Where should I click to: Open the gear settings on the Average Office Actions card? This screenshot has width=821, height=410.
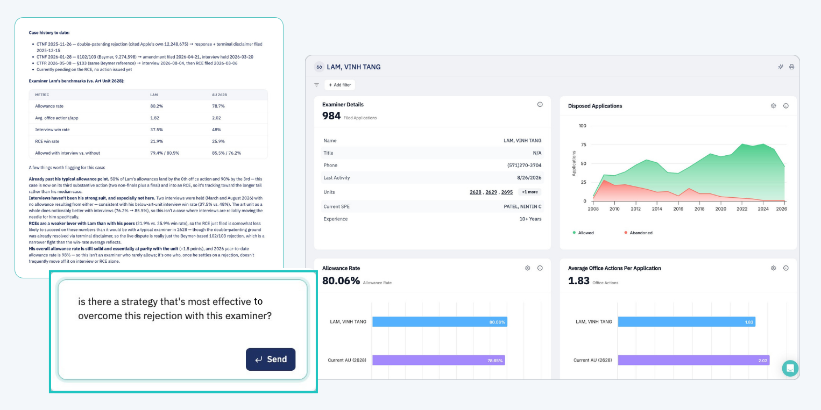pos(774,268)
